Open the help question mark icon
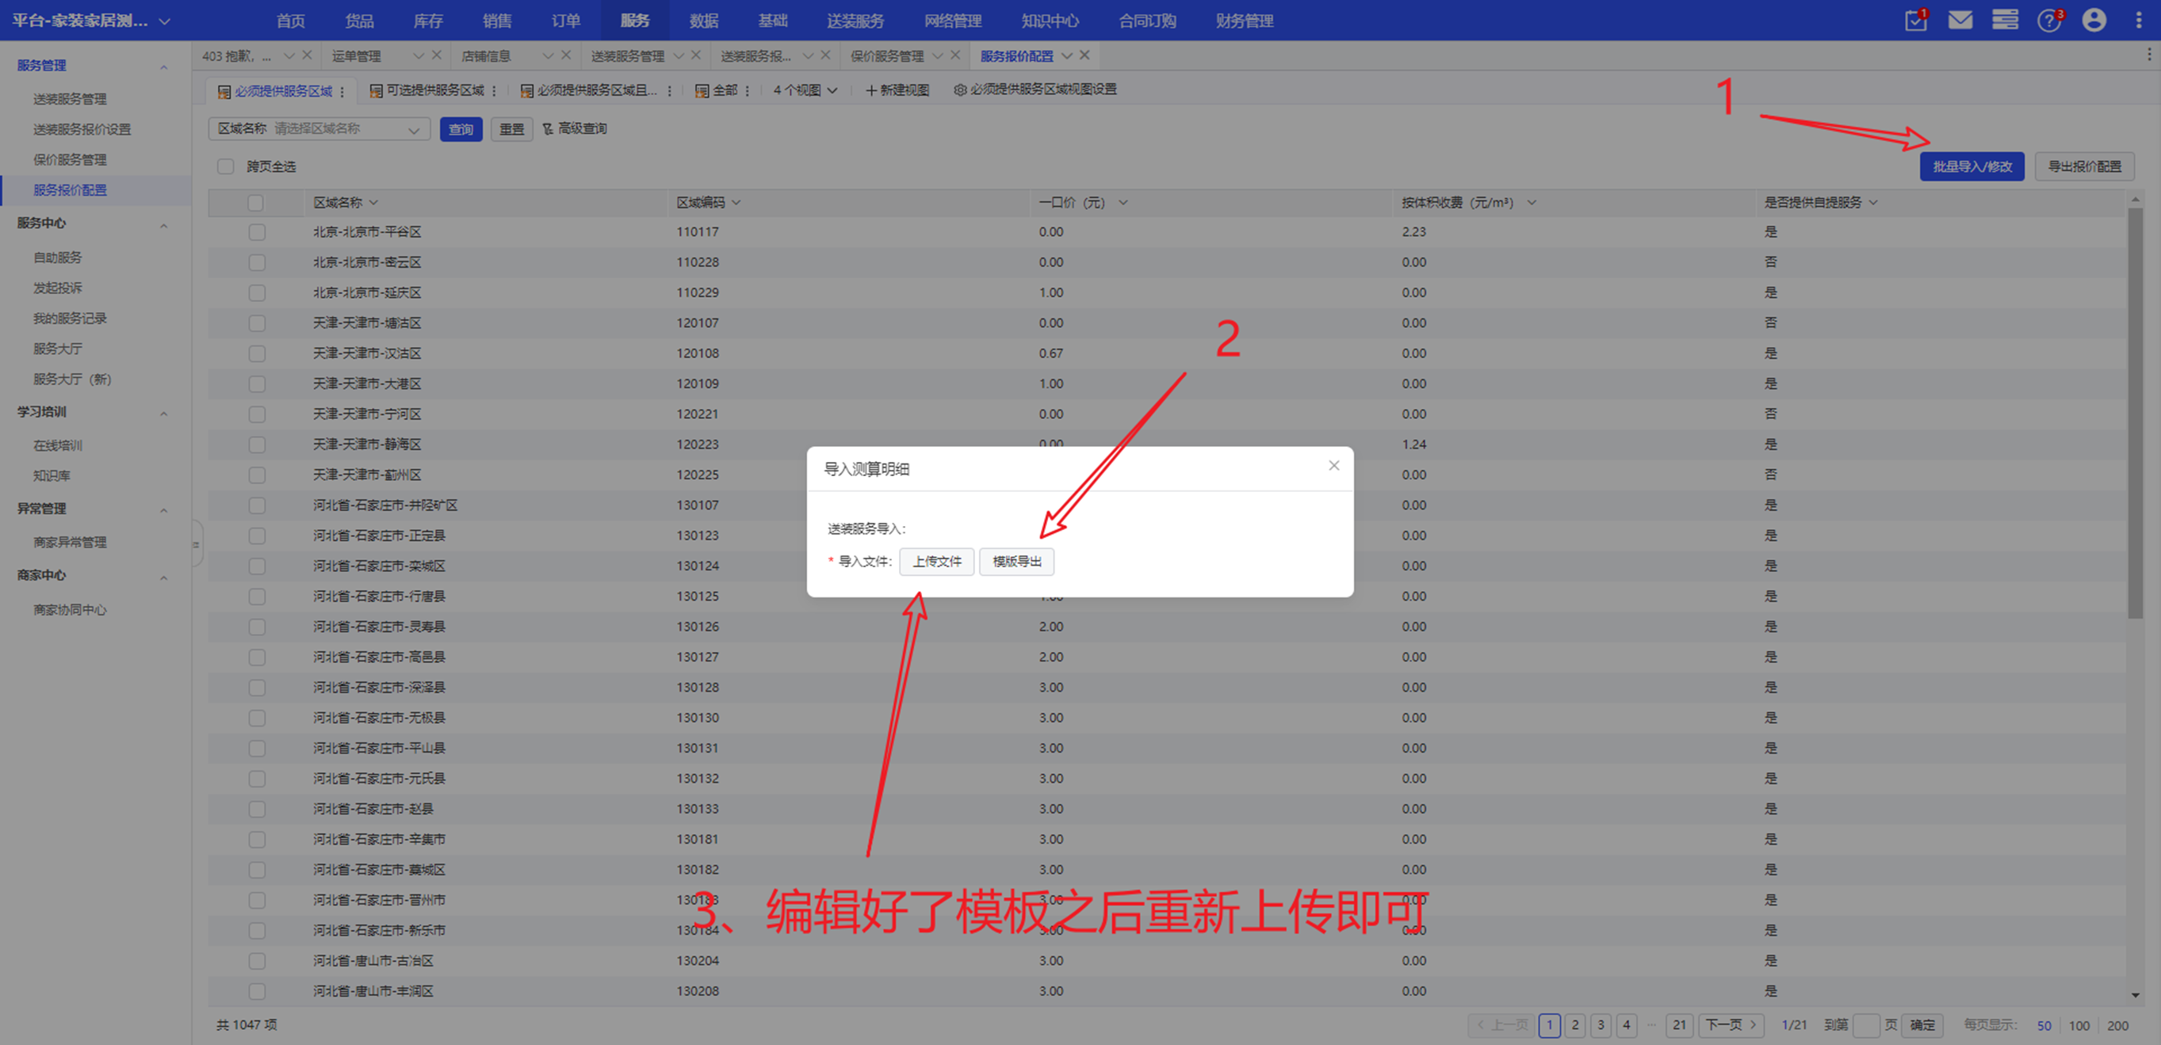 (2048, 20)
